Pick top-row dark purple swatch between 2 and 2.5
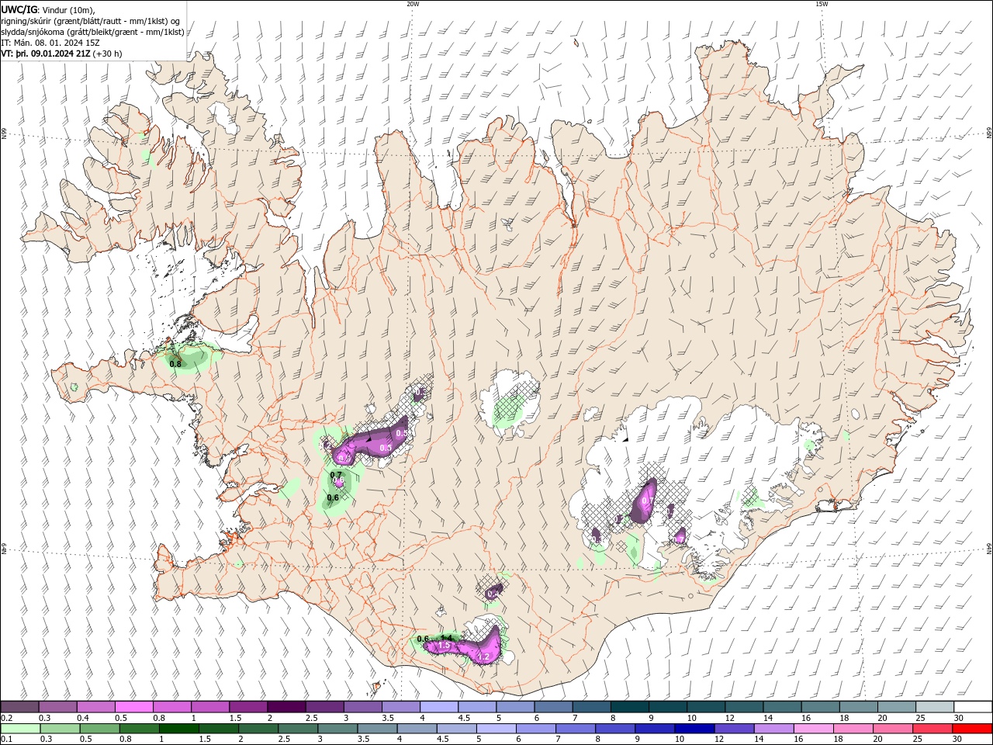 (286, 707)
